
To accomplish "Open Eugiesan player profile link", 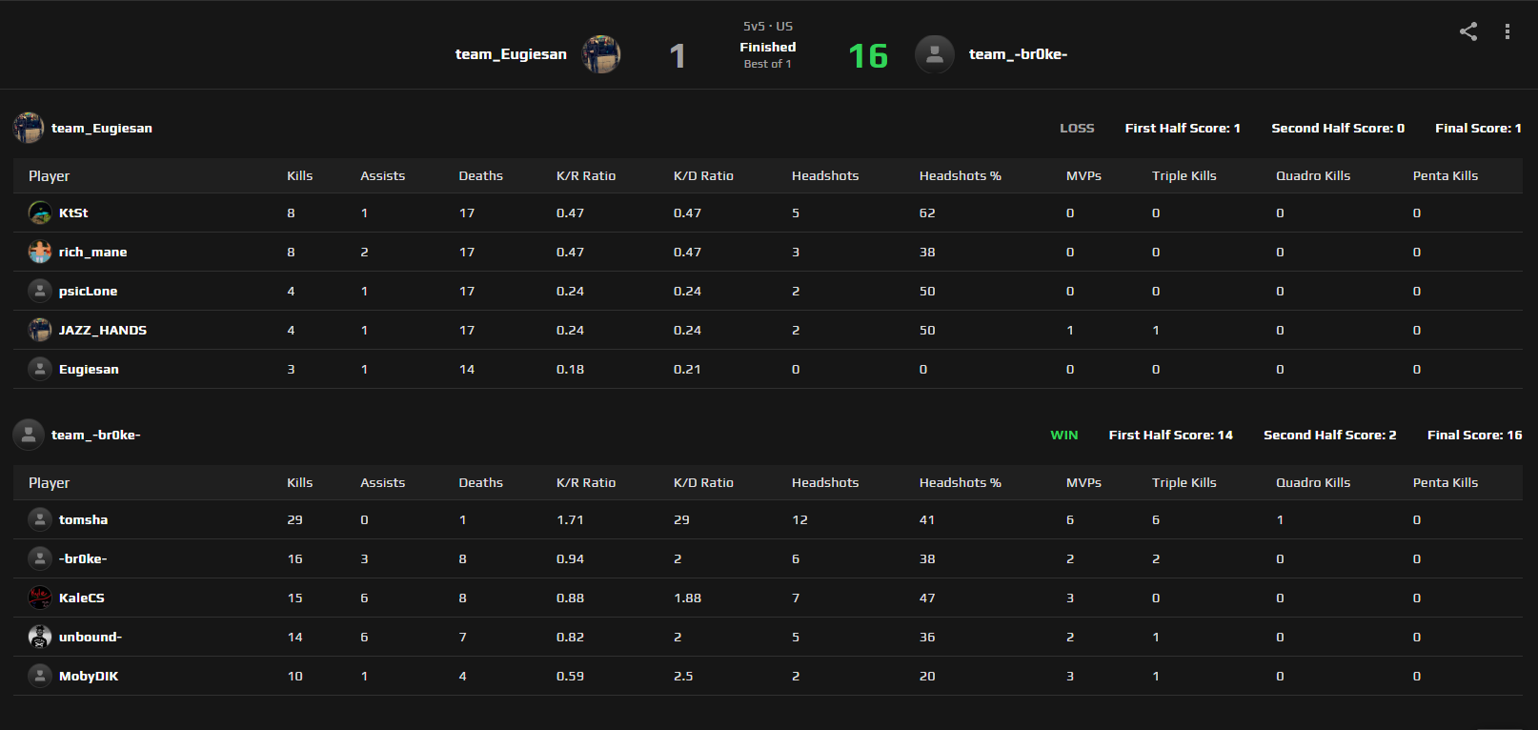I will 89,369.
